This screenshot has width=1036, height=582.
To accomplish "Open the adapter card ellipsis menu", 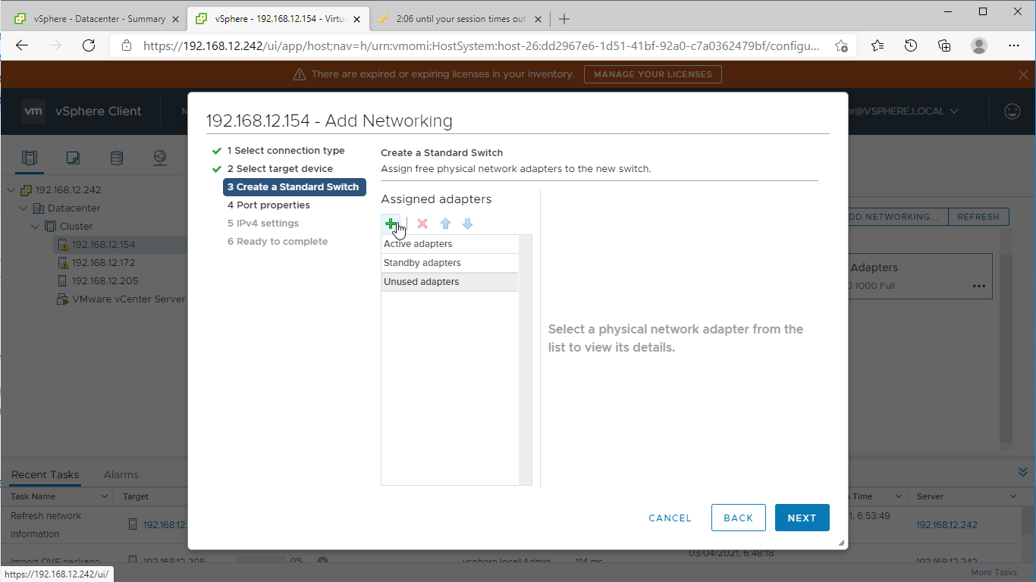I will click(979, 286).
